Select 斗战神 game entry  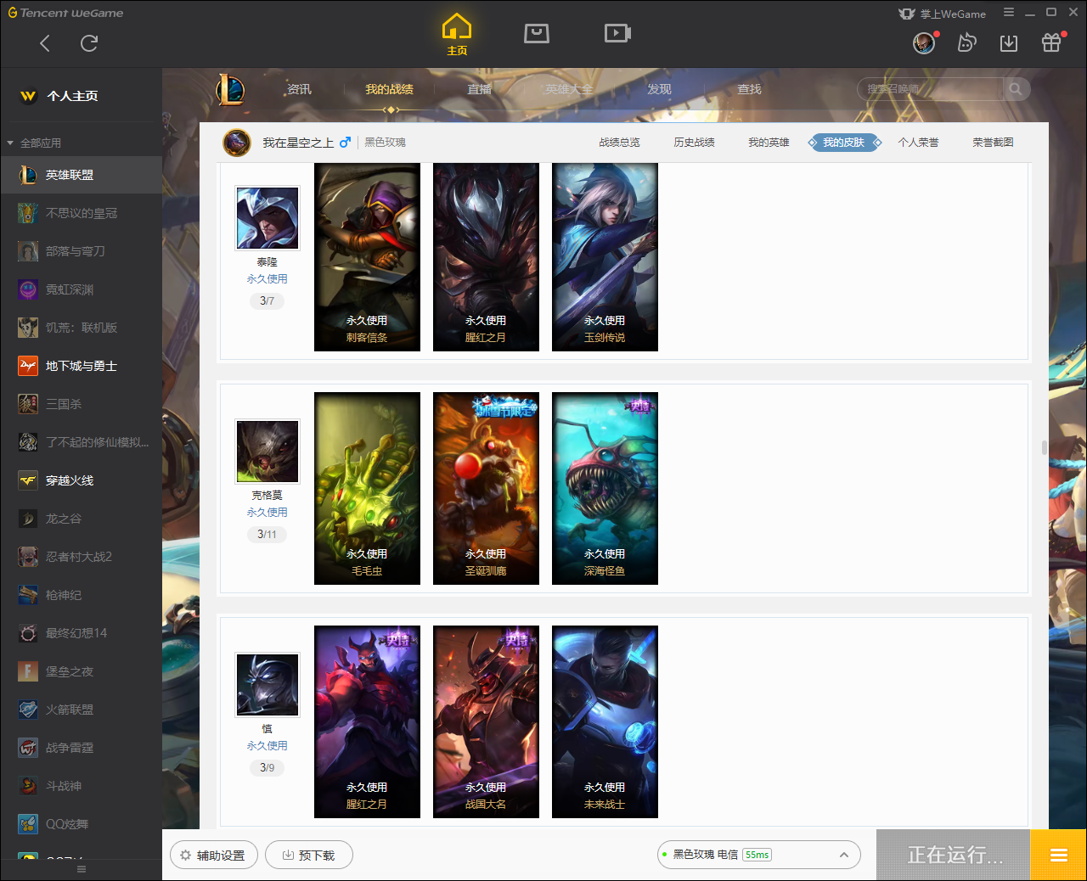(82, 786)
